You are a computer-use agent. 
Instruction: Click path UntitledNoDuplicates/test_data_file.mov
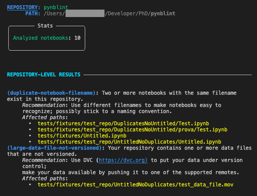135,185
